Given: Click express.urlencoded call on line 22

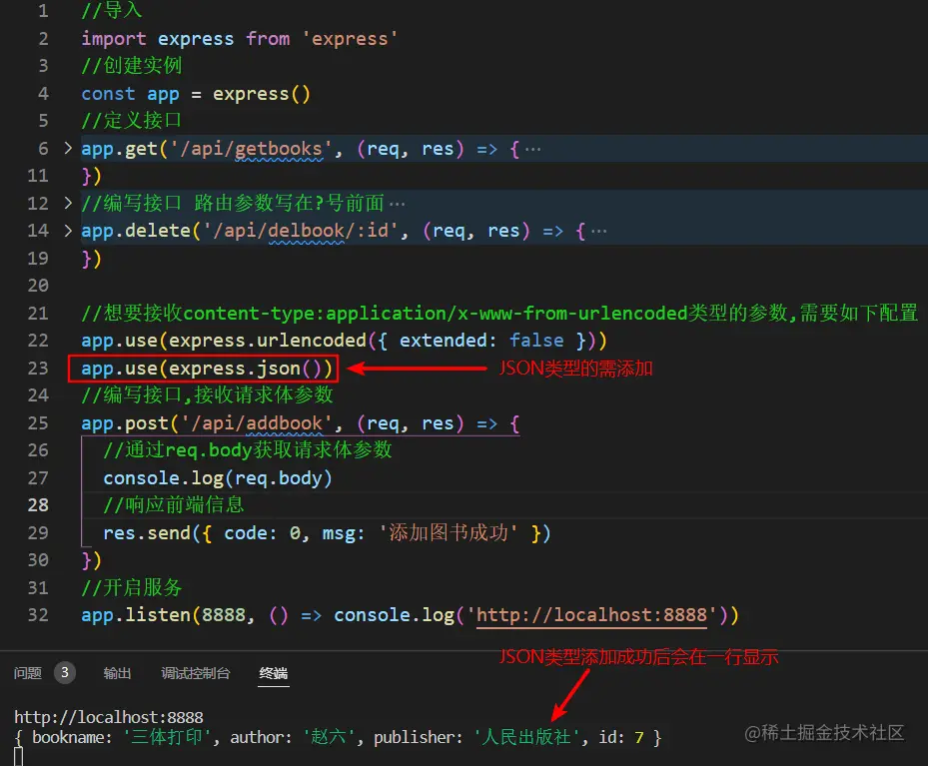Looking at the screenshot, I should click(388, 341).
